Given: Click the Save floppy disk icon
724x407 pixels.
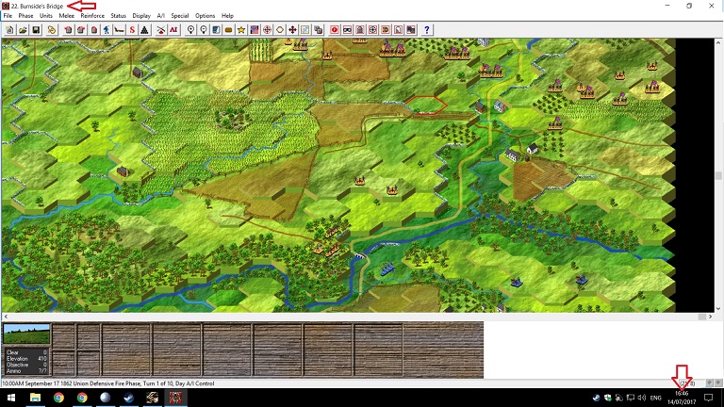Looking at the screenshot, I should click(36, 30).
